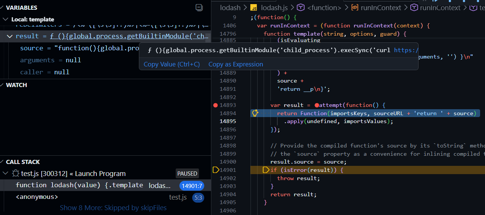The width and height of the screenshot is (485, 215).
Task: Collapse the Local: template scope
Action: pos(5,19)
